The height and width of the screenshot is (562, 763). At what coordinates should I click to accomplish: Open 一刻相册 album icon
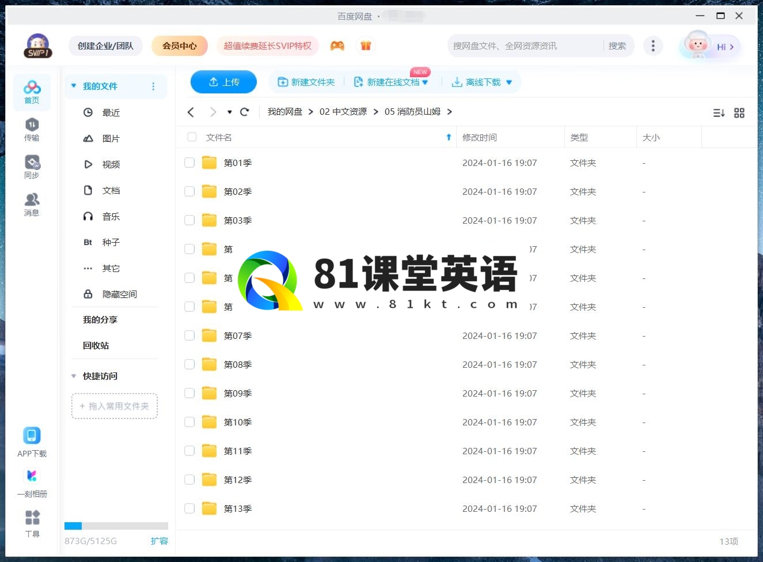click(x=32, y=476)
